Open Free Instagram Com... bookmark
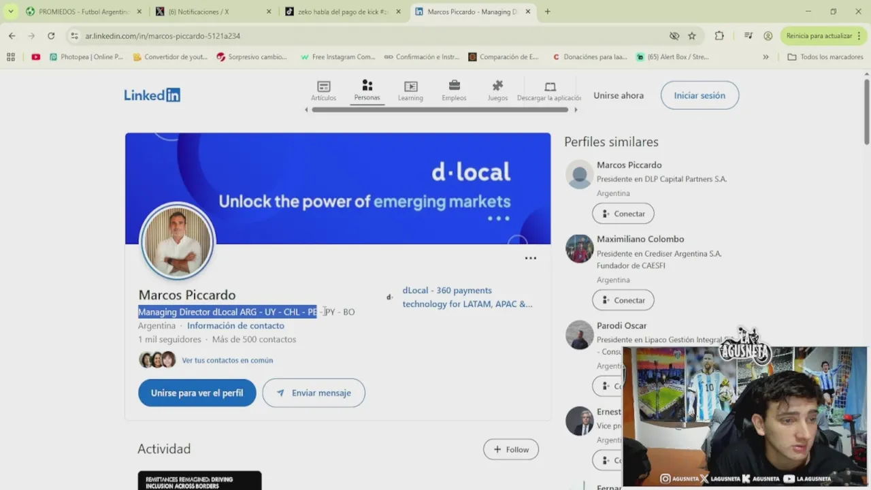 [338, 57]
